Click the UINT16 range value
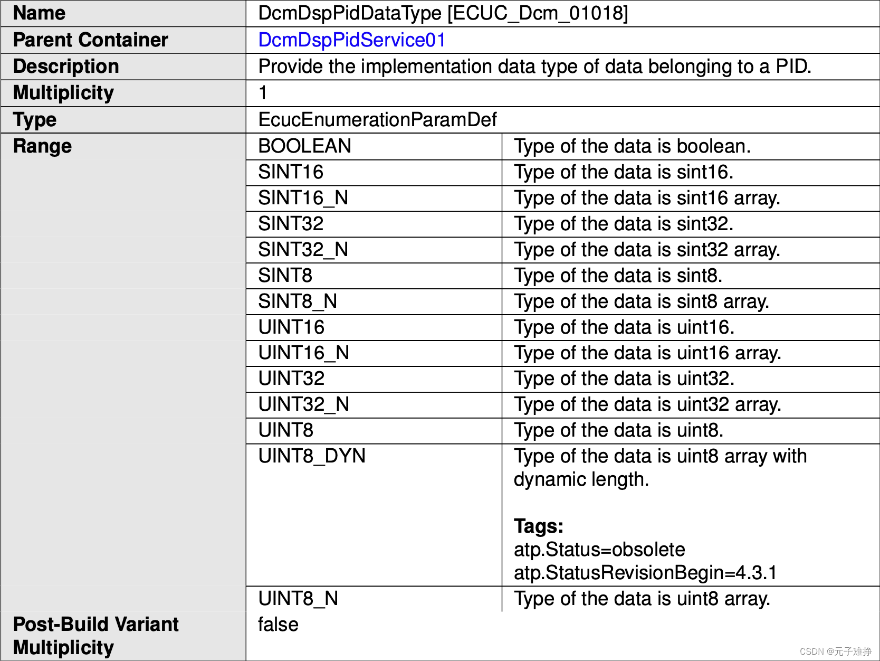Image resolution: width=880 pixels, height=661 pixels. click(291, 327)
